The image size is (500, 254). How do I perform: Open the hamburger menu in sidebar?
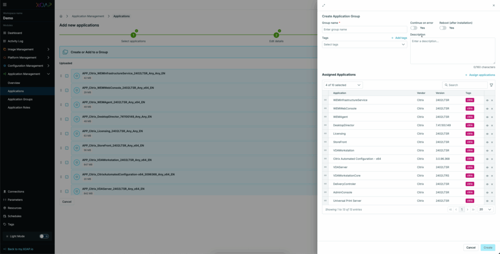tap(4, 4)
